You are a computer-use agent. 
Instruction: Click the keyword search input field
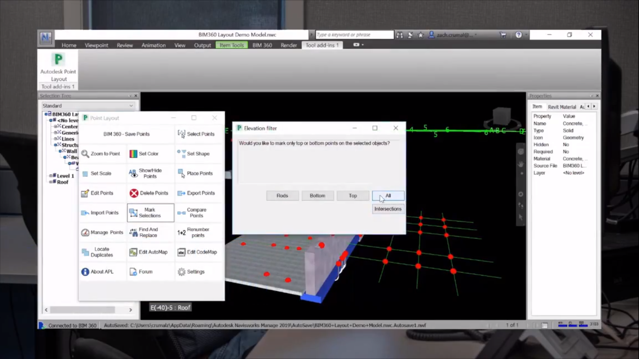(x=354, y=35)
